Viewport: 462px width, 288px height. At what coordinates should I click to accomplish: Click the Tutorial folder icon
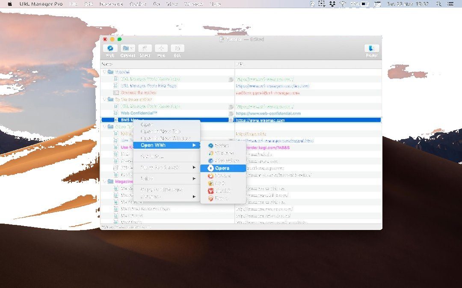(110, 72)
